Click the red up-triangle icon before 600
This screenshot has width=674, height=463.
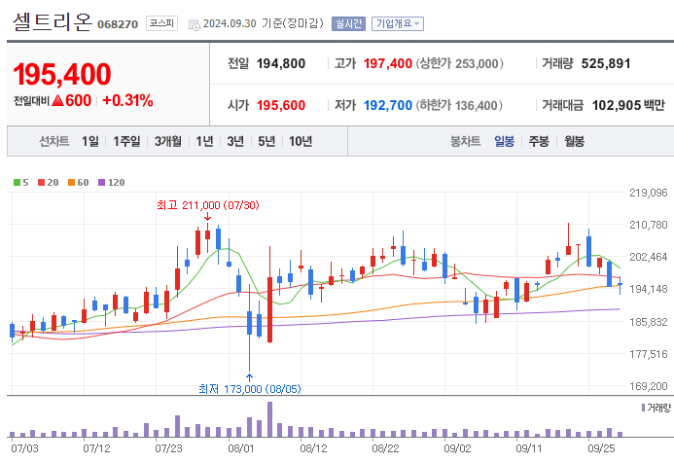pos(57,100)
